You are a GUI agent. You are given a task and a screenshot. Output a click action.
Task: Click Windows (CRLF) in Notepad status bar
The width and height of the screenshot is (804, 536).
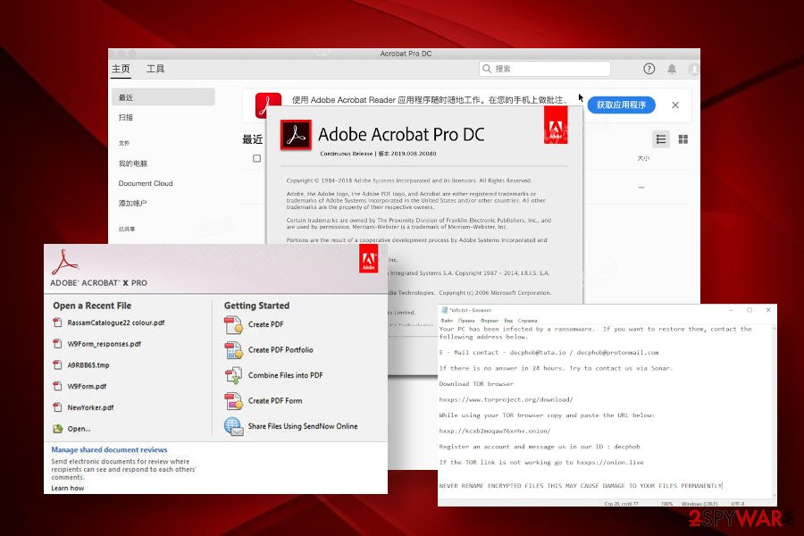(699, 504)
